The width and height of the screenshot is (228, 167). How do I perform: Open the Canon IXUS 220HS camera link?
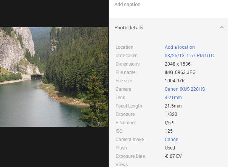[x=185, y=89]
